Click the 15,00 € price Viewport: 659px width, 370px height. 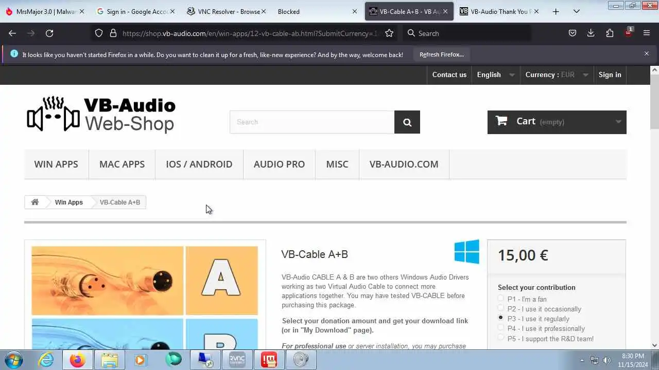[523, 255]
